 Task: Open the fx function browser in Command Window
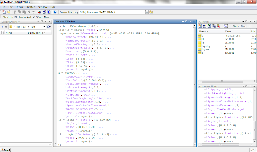tap(55, 145)
